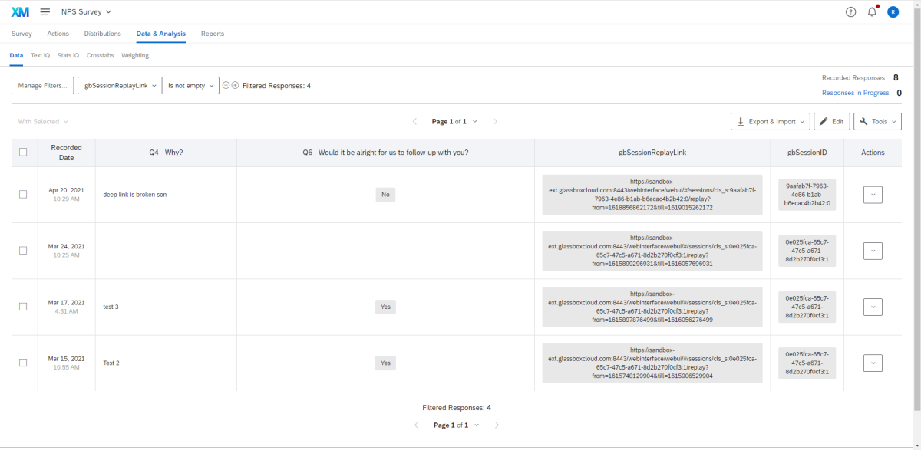The height and width of the screenshot is (450, 921).
Task: Switch to the Data & Analysis tab
Action: tap(161, 34)
